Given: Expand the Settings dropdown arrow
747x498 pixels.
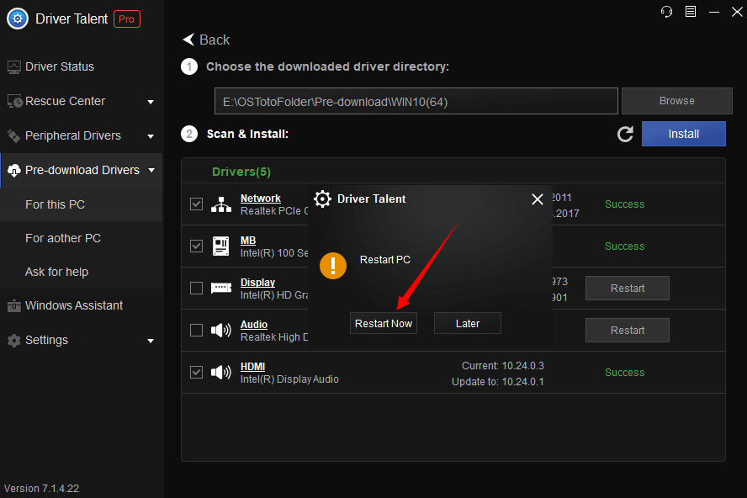Looking at the screenshot, I should (151, 341).
